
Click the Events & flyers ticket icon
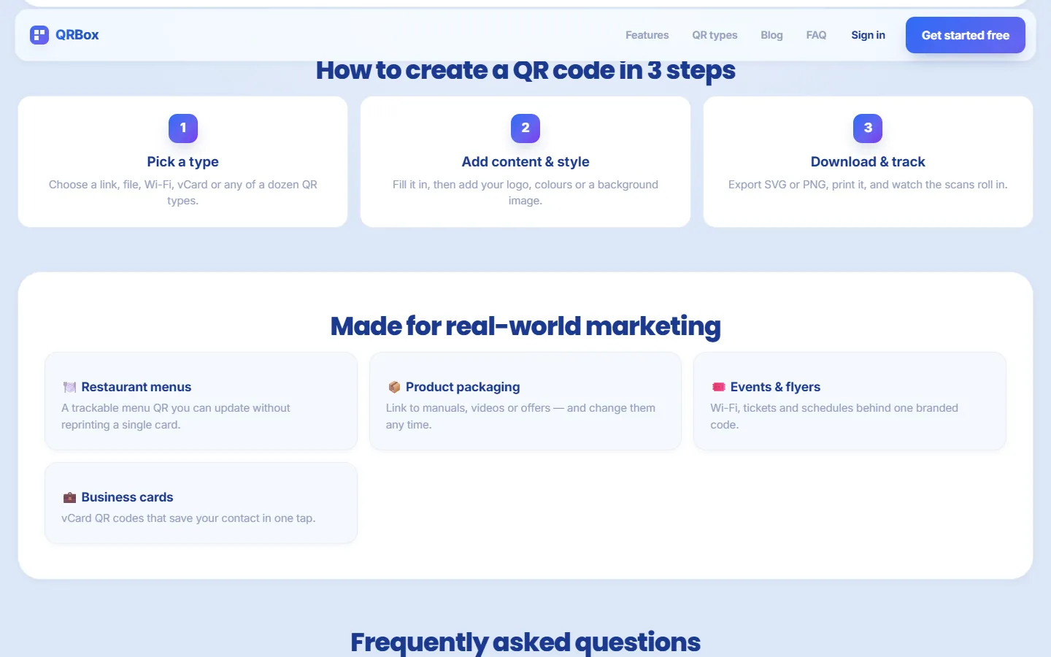pyautogui.click(x=718, y=387)
